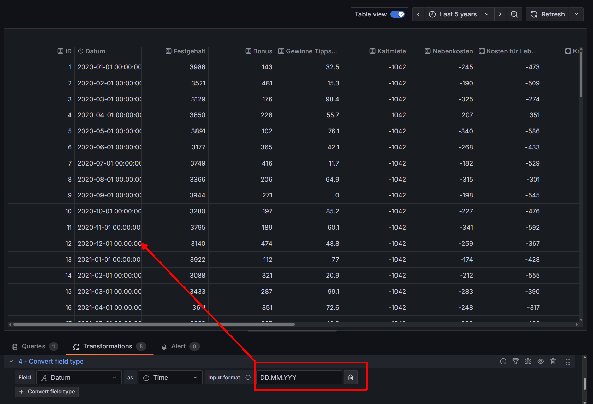593x404 pixels.
Task: Go to previous time range arrow
Action: pos(418,14)
